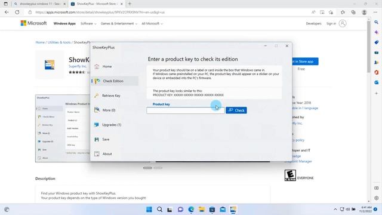Open Edge sidebar settings gear
The image size is (382, 215).
[377, 198]
